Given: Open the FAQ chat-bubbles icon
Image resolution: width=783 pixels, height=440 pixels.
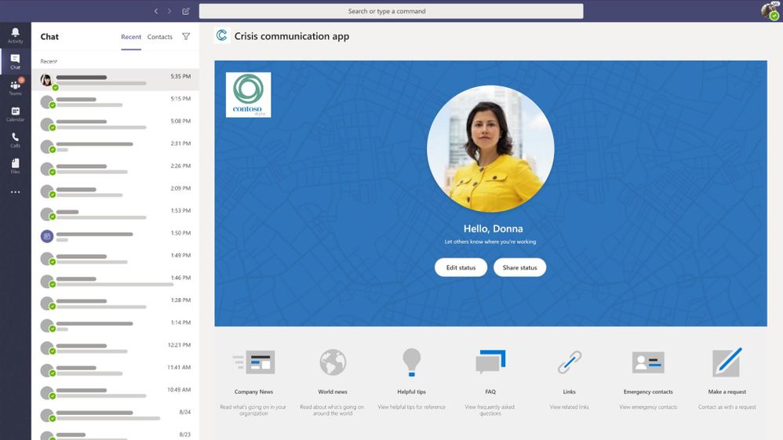Looking at the screenshot, I should pos(490,362).
